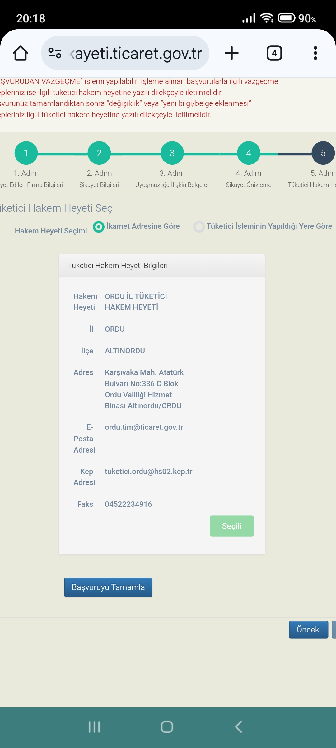This screenshot has width=336, height=748.
Task: Click the ordu.tim@ticaret.gov.tr email address
Action: click(x=144, y=427)
